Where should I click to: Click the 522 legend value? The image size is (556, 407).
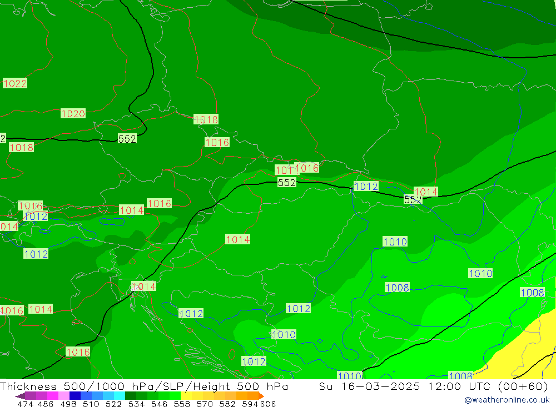[114, 404]
